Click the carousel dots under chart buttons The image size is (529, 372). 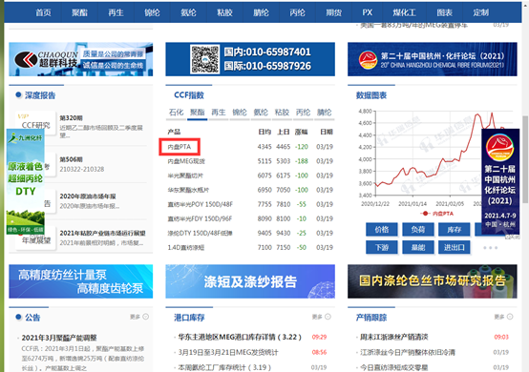coord(490,248)
